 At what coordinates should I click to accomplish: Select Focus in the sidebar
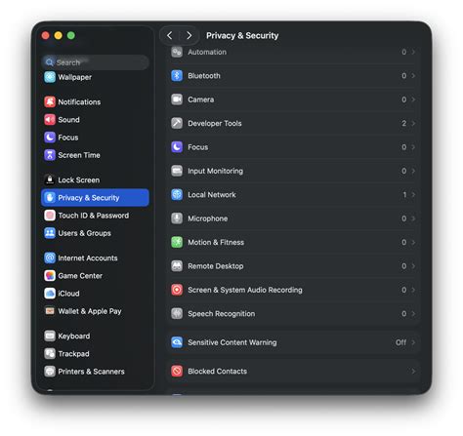(95, 138)
